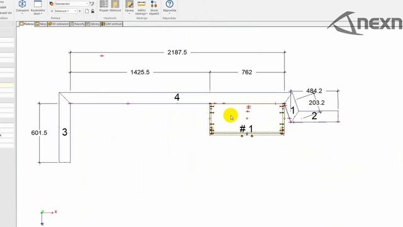Open the Úpravy tools menu
Viewport: 403px width, 227px height.
click(129, 7)
